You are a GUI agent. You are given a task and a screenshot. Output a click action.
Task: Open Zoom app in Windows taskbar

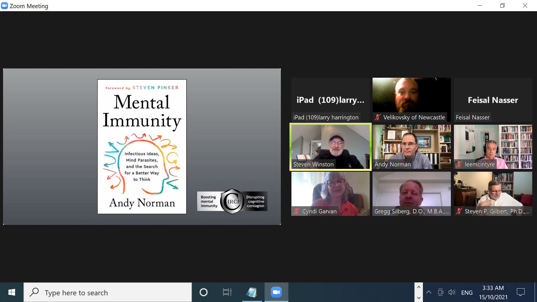pos(276,292)
